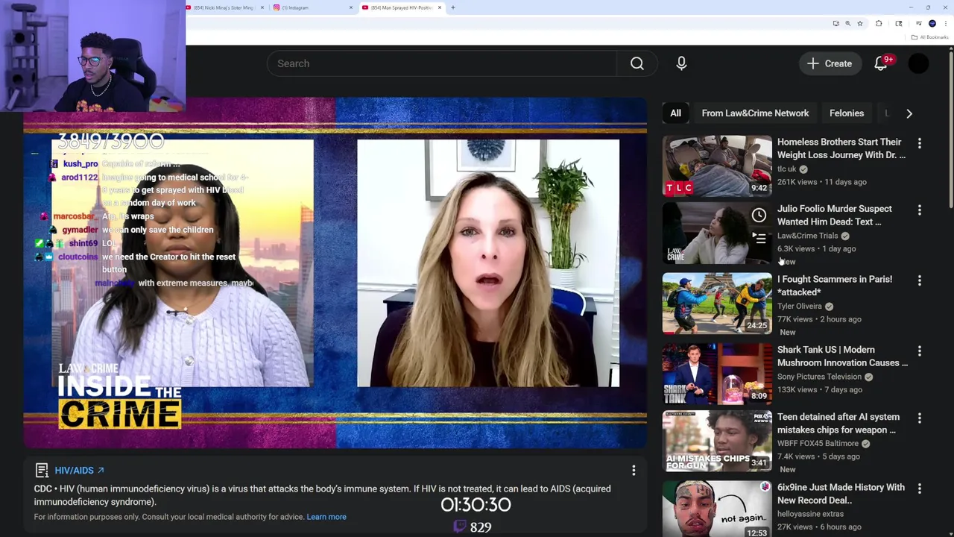954x537 pixels.
Task: Open the Shark Tank US video thumbnail
Action: click(x=717, y=374)
